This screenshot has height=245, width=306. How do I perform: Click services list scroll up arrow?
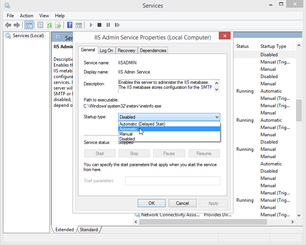click(x=299, y=45)
